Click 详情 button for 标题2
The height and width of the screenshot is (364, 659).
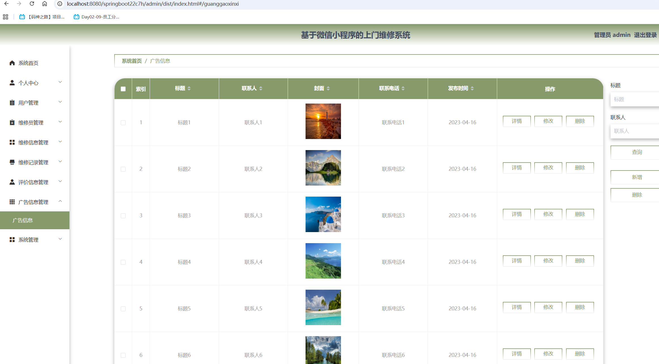coord(516,168)
